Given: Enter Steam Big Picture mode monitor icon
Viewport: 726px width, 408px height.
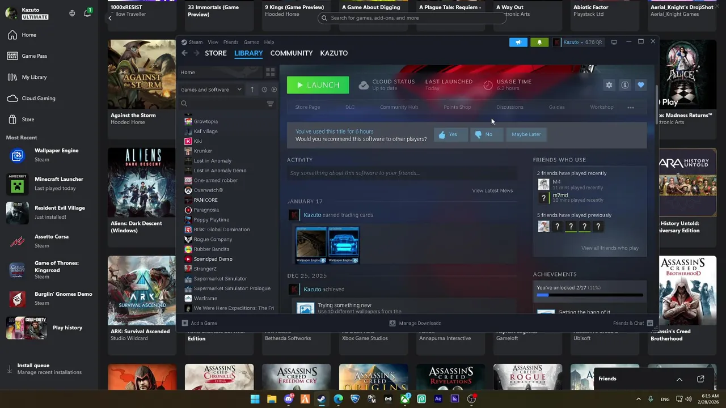Looking at the screenshot, I should [614, 42].
